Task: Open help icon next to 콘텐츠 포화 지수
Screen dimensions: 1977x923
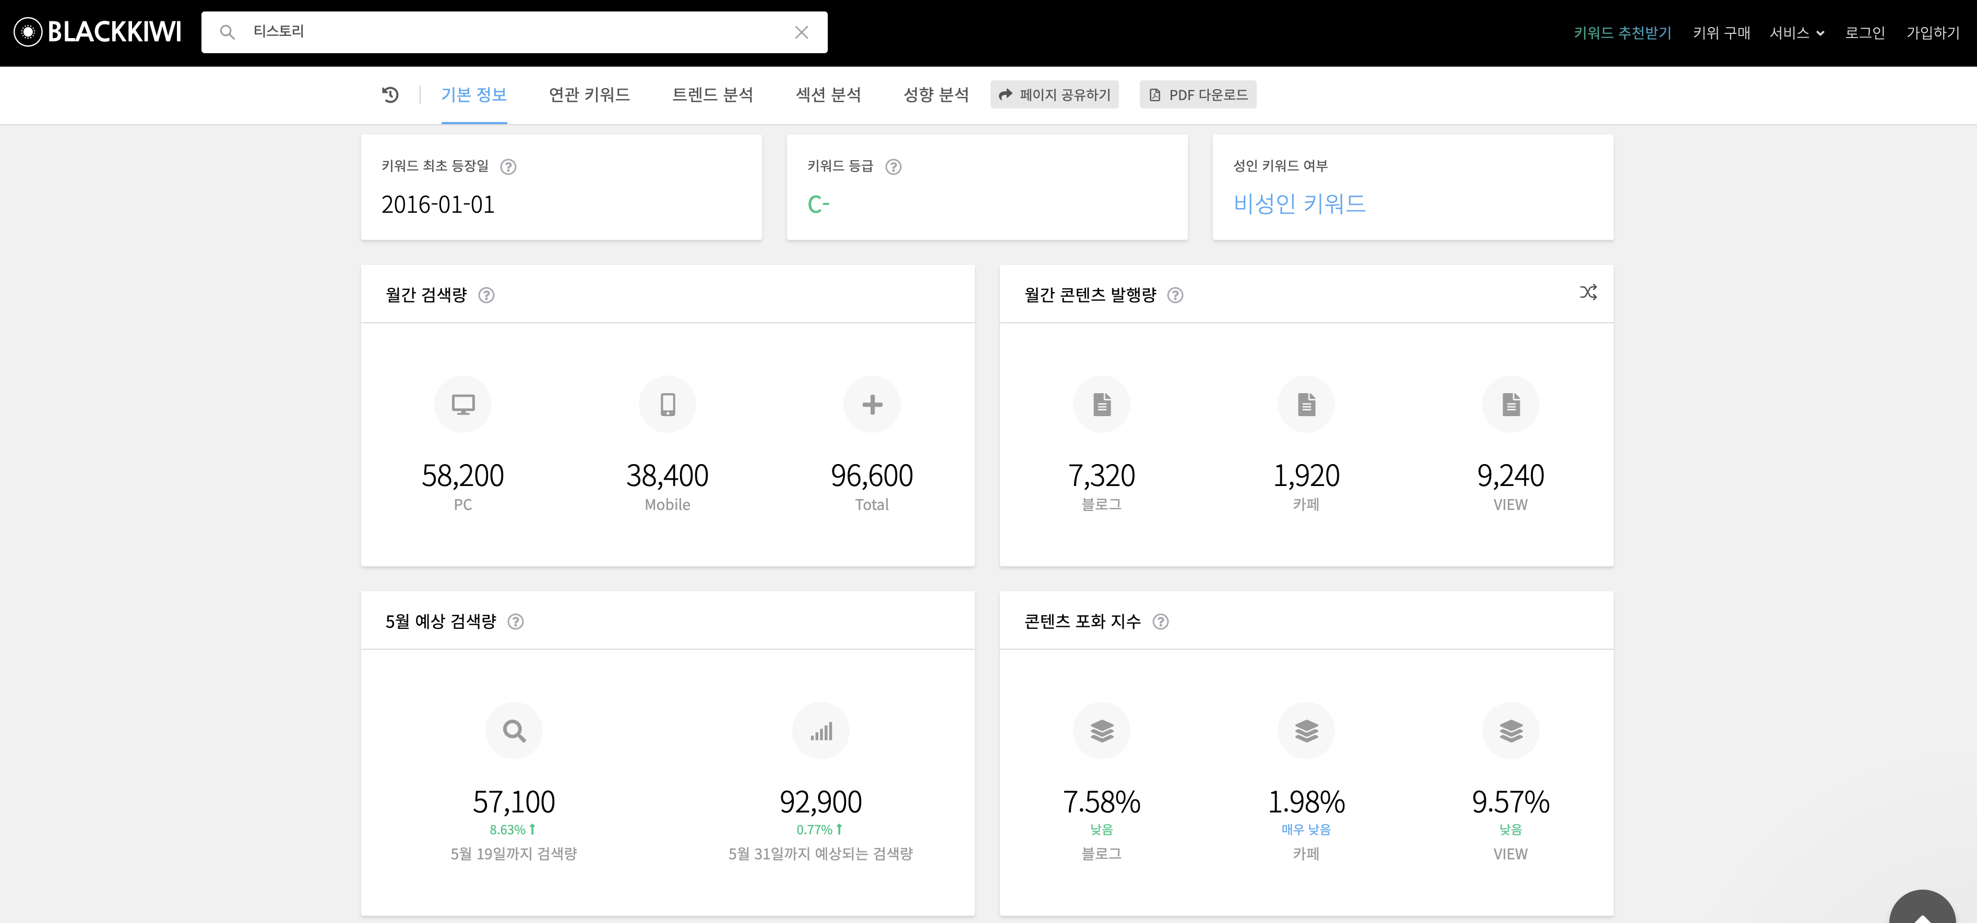Action: [1161, 622]
